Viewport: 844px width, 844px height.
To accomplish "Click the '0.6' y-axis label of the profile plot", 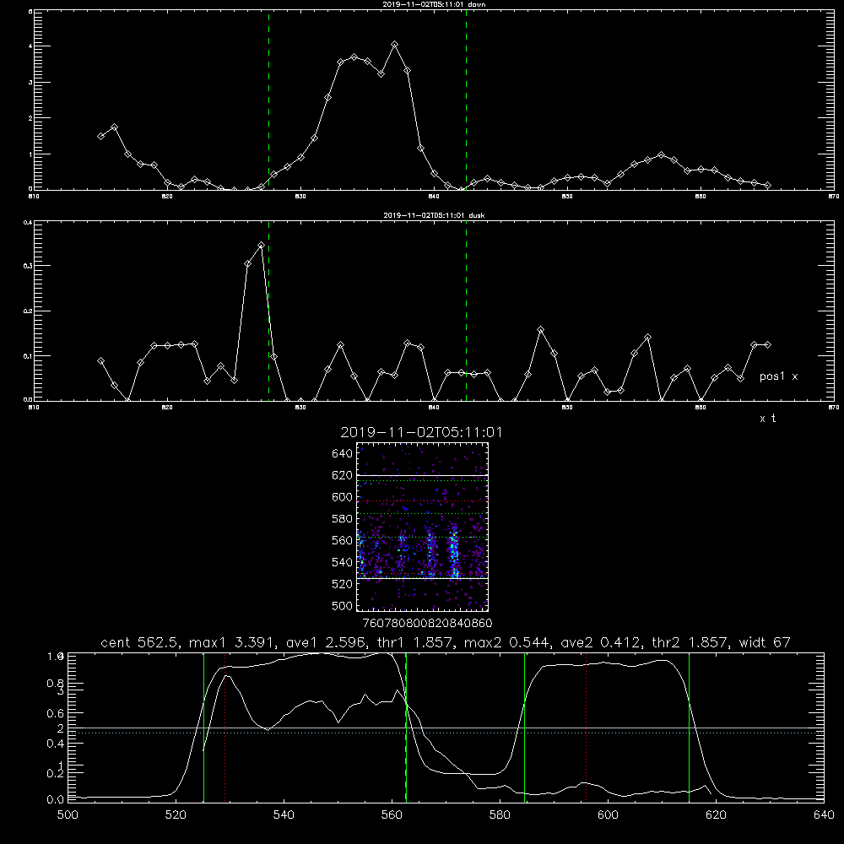I will click(55, 713).
